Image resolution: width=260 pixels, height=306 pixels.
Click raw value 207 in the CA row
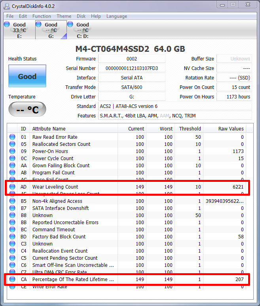coord(239,279)
